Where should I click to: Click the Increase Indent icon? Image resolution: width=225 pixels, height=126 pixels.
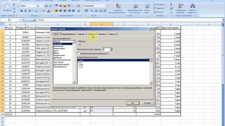(73, 11)
